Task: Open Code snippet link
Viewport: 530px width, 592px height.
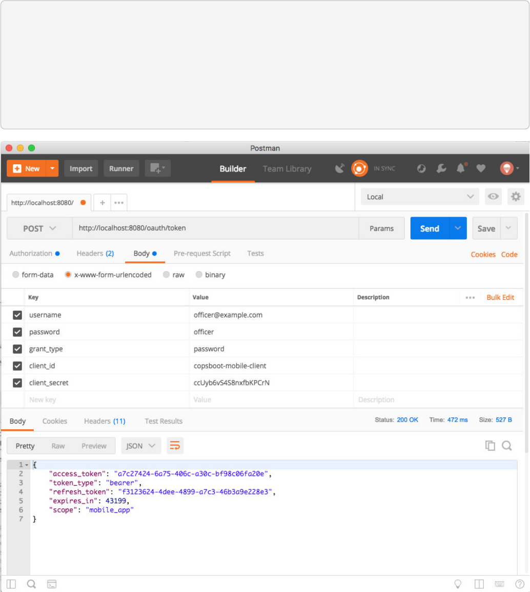Action: pyautogui.click(x=509, y=255)
